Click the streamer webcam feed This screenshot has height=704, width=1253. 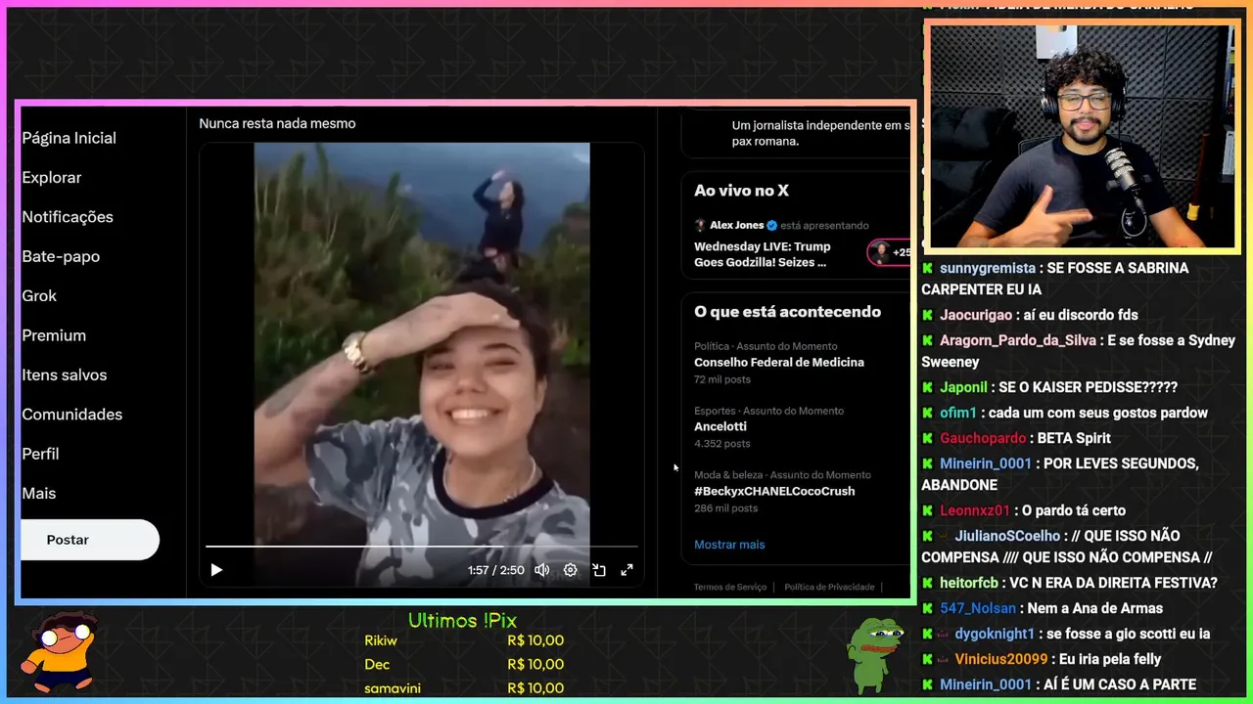1082,136
